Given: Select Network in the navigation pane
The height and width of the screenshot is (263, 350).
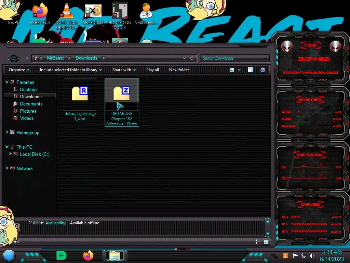Looking at the screenshot, I should 25,168.
